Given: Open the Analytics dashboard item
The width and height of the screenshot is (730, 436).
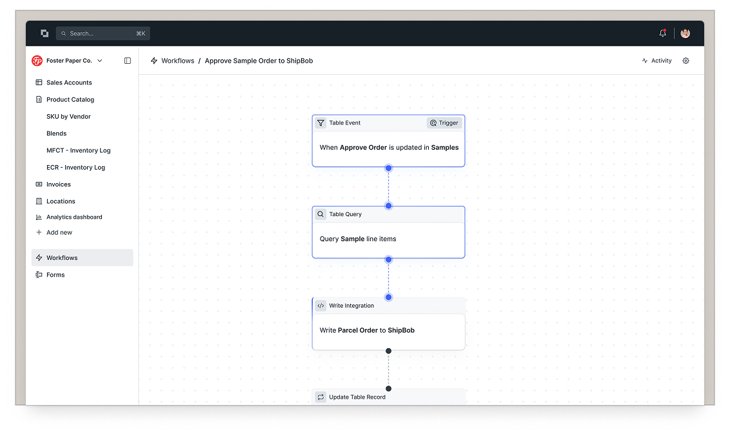Looking at the screenshot, I should coord(74,217).
